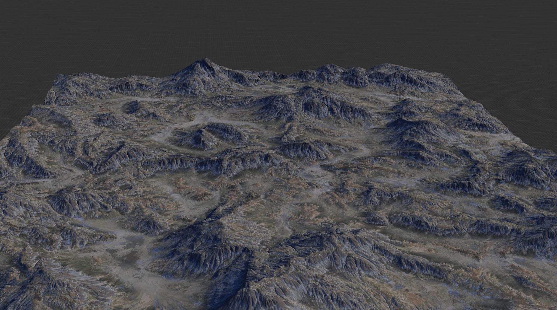
Task: Select the rugged hill on the left-middle edge
Action: 24,160
